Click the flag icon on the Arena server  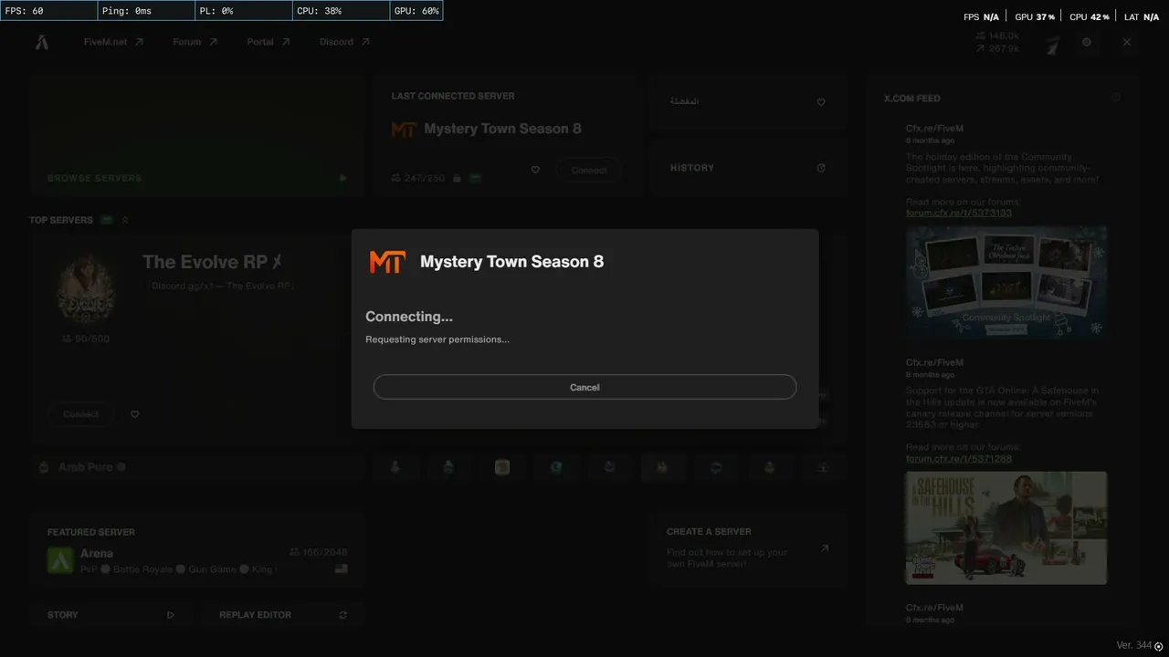pyautogui.click(x=341, y=568)
